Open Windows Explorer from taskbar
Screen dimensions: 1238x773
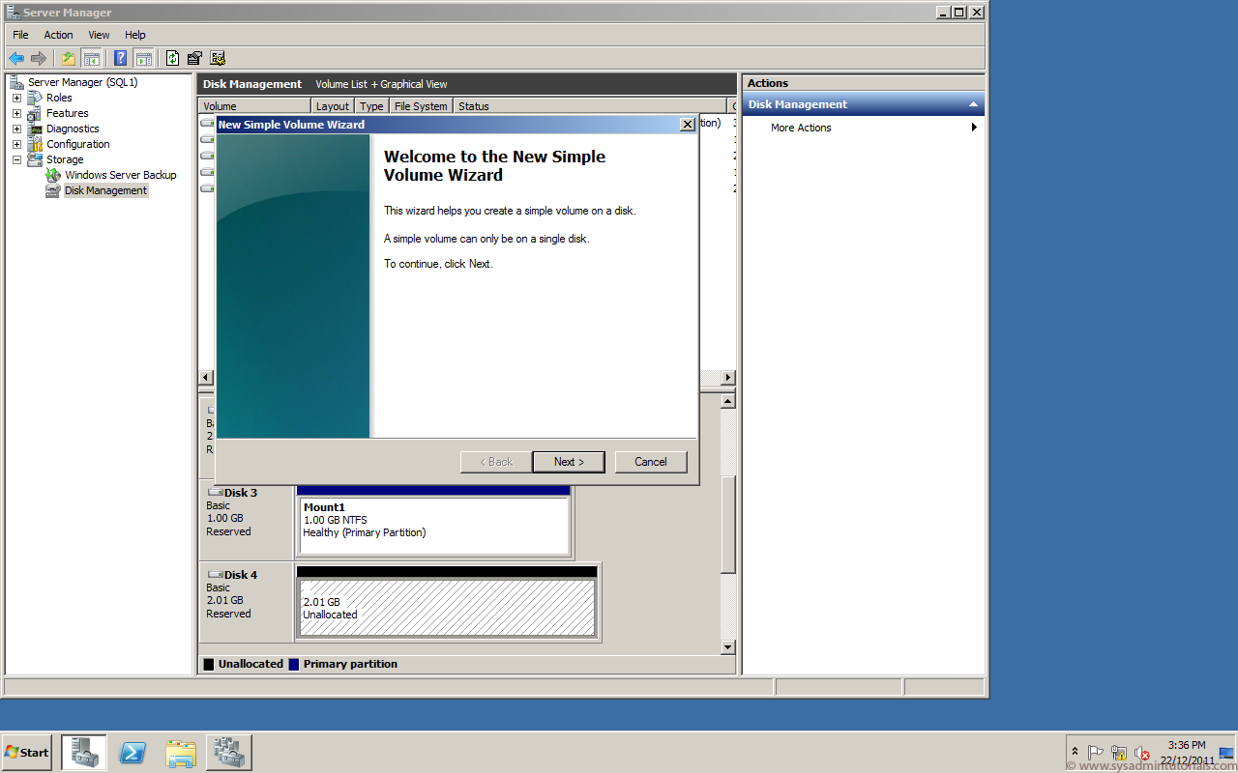point(181,752)
